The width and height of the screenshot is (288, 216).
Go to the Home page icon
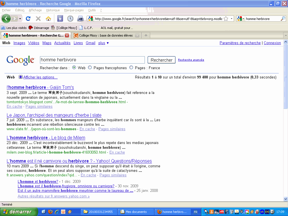[x=48, y=19]
